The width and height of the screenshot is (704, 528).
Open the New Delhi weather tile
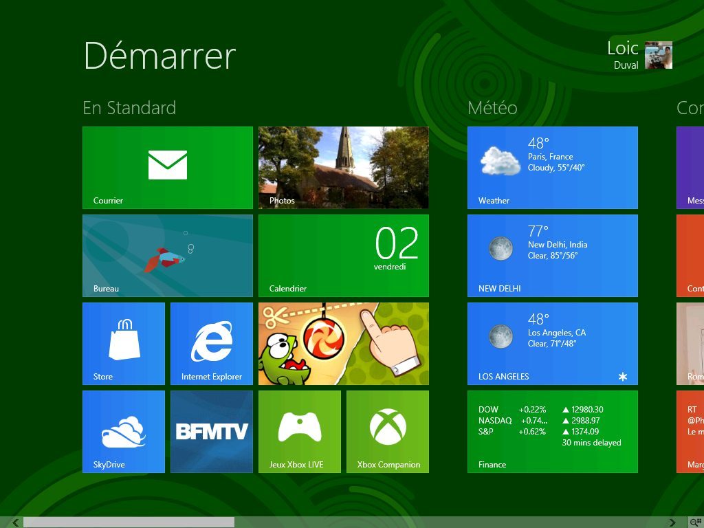pos(552,255)
